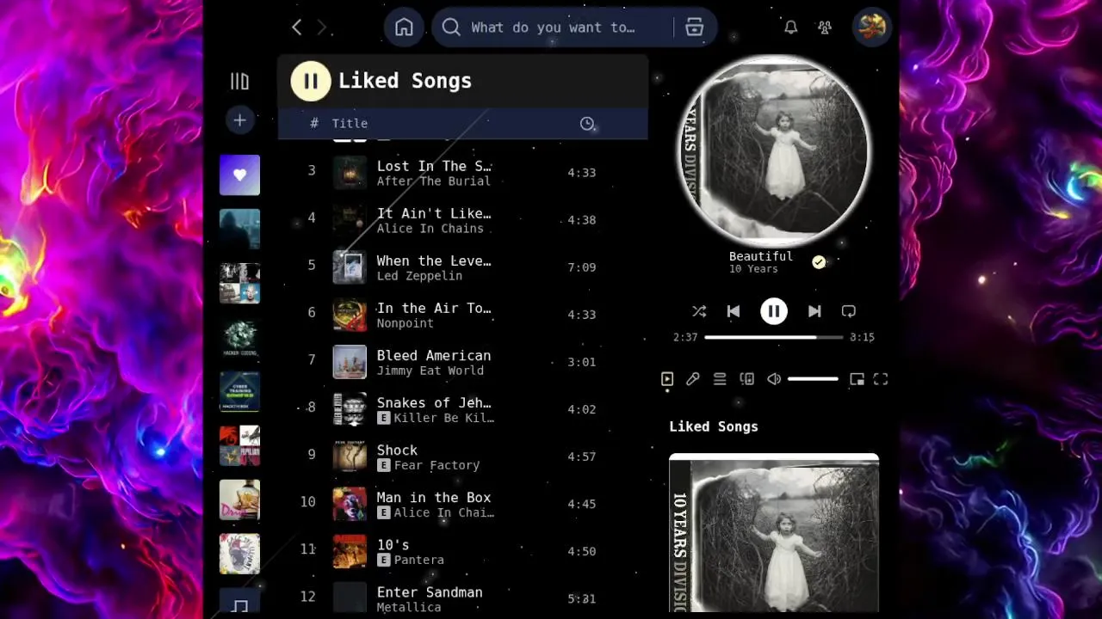Select track 'Man in the Box'

click(x=434, y=497)
